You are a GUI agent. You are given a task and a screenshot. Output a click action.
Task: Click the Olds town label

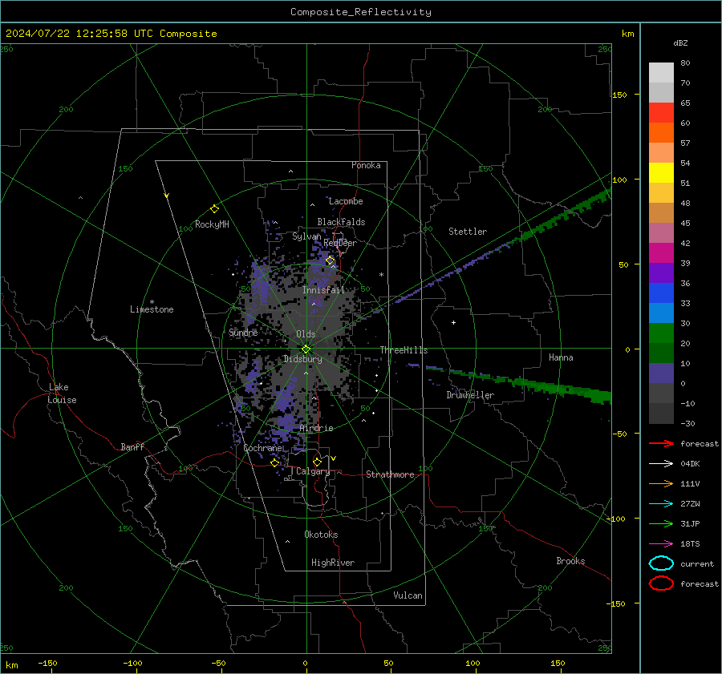click(x=306, y=334)
